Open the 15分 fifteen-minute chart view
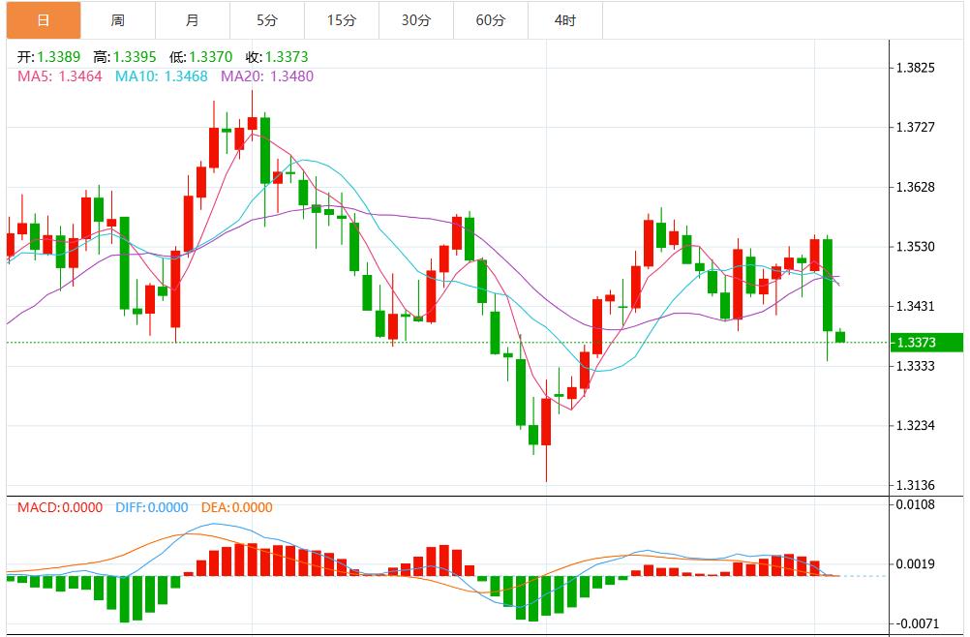Viewport: 970px width, 637px height. point(341,19)
